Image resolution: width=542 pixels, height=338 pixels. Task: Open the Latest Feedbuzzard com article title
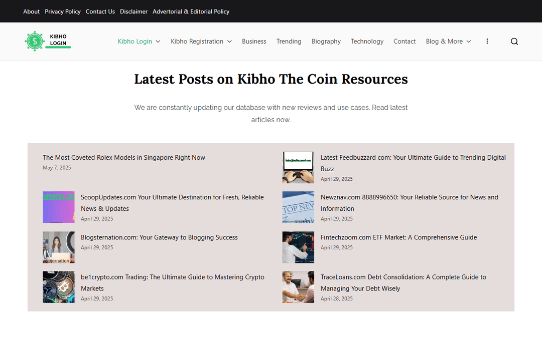pyautogui.click(x=413, y=163)
